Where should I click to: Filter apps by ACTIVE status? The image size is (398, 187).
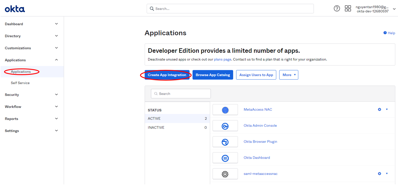(x=177, y=119)
